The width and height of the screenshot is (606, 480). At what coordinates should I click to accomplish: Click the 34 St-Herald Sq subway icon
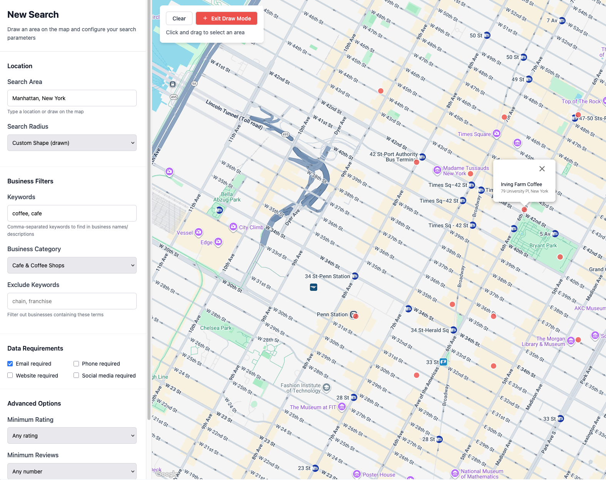(x=454, y=330)
